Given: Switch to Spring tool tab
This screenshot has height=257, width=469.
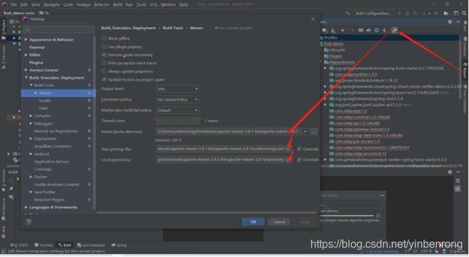Looking at the screenshot, I should point(119,245).
